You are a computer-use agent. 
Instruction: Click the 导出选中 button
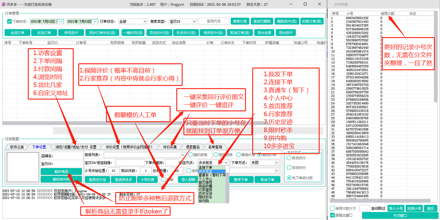(286, 33)
